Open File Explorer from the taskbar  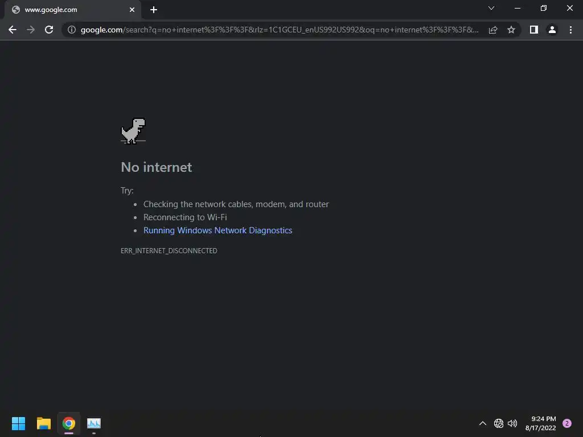(x=43, y=423)
